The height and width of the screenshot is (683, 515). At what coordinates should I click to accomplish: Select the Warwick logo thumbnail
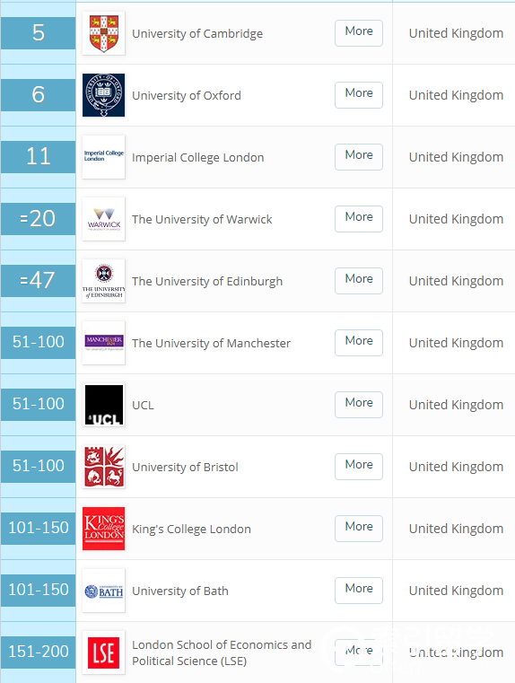[103, 219]
